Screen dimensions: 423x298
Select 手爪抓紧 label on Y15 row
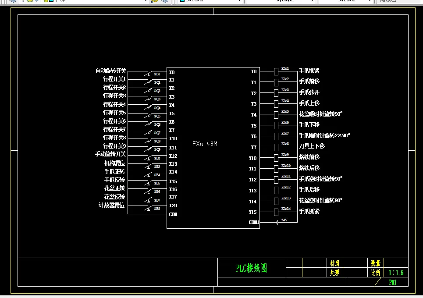[309, 211]
